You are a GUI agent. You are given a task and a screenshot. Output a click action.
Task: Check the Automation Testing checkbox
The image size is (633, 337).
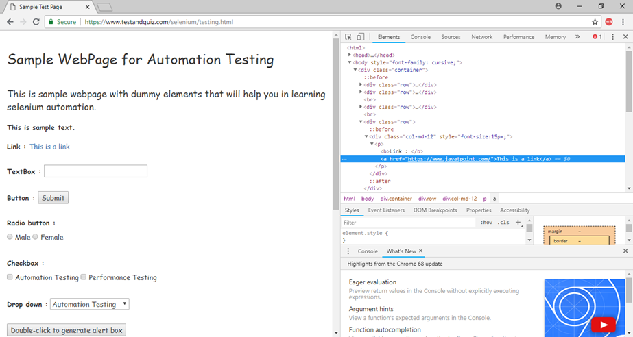tap(10, 277)
